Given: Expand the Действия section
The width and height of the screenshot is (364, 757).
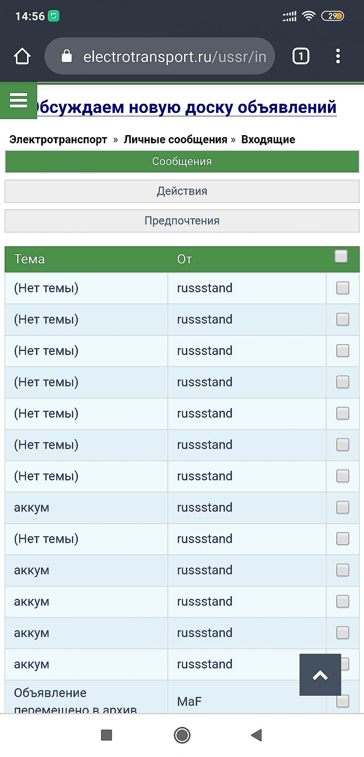Looking at the screenshot, I should tap(182, 191).
